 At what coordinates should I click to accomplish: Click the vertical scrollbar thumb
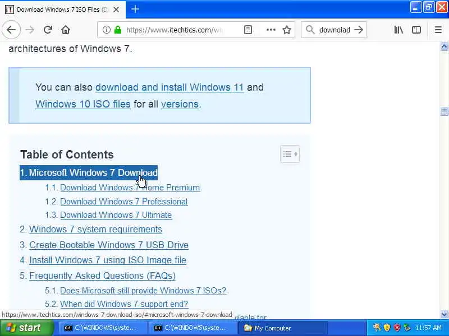tap(444, 111)
